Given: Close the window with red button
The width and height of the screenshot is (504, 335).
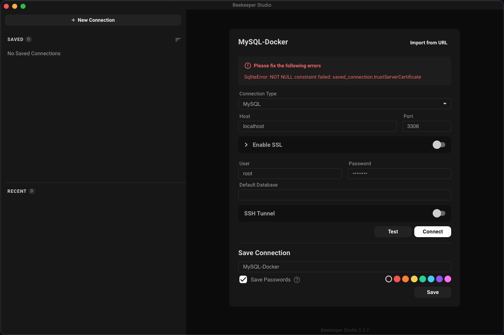Looking at the screenshot, I should click(6, 6).
